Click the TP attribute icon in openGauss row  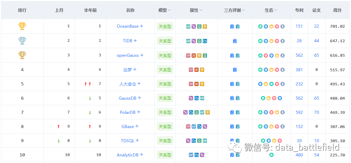188,55
